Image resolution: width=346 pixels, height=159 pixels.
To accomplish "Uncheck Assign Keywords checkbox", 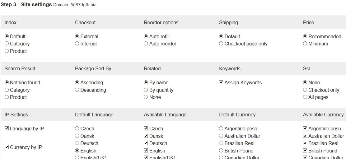I will coord(221,82).
